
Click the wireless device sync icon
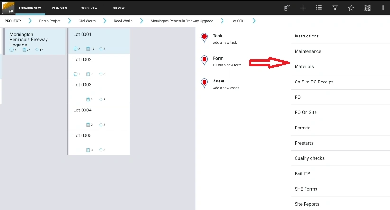[x=287, y=8]
